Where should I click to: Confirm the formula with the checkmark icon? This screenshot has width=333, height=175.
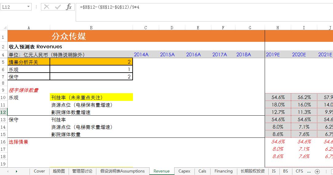pos(58,7)
